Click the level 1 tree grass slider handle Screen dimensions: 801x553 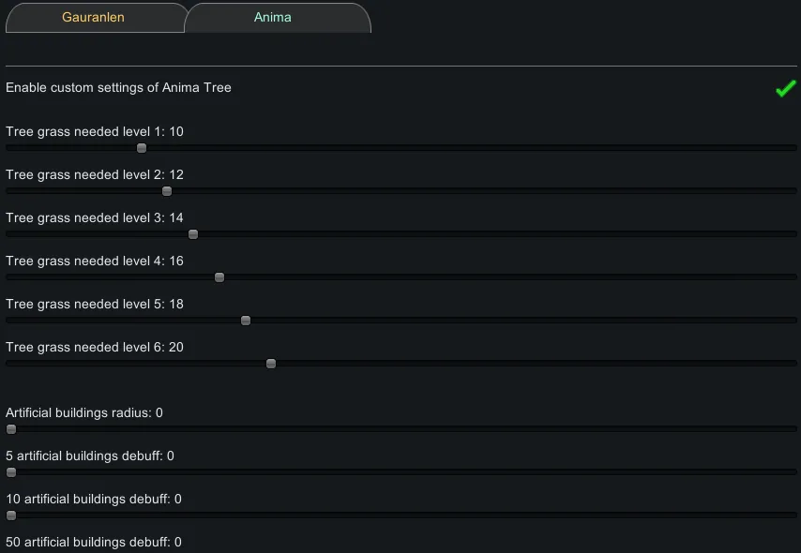[x=142, y=148]
